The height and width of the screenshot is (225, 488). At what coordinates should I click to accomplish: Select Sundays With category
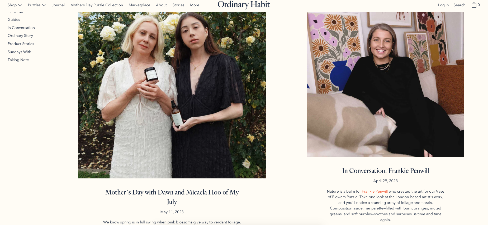tap(19, 52)
